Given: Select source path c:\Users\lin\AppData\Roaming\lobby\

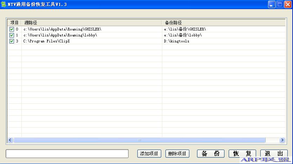Looking at the screenshot, I should pyautogui.click(x=60, y=35).
